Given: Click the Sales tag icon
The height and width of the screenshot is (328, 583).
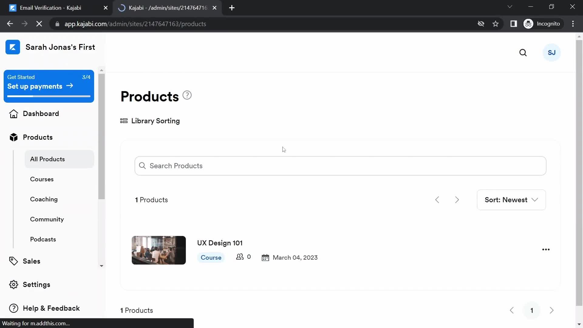Looking at the screenshot, I should pos(14,261).
